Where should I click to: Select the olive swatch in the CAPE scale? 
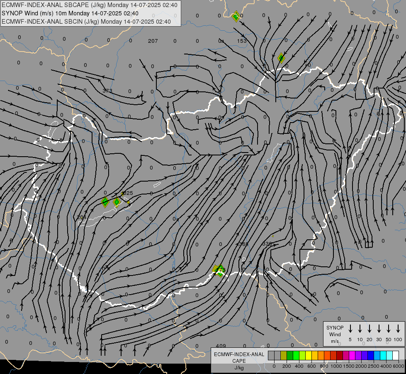284,355
